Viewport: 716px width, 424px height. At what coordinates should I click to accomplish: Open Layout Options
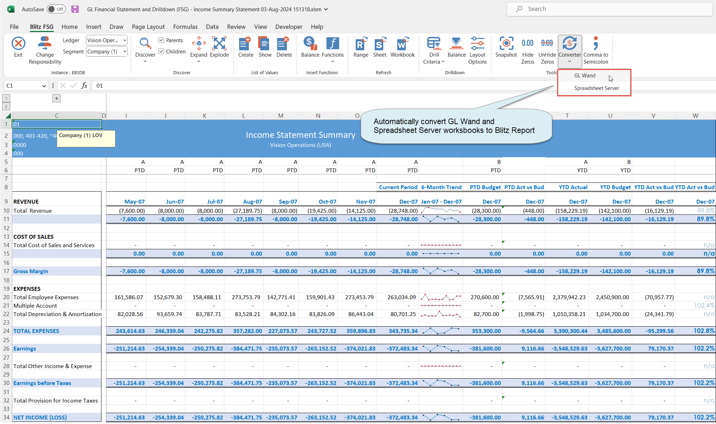[x=477, y=51]
